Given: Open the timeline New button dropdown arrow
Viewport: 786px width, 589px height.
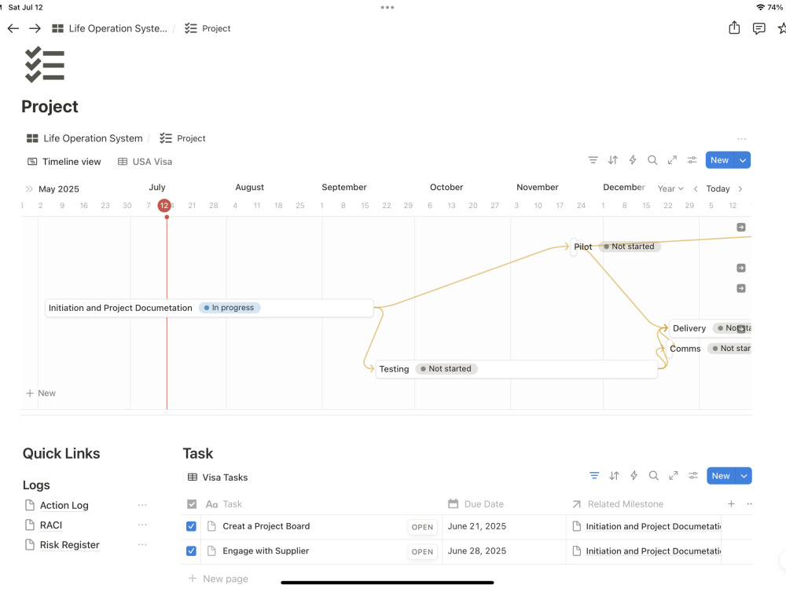Looking at the screenshot, I should coord(743,160).
